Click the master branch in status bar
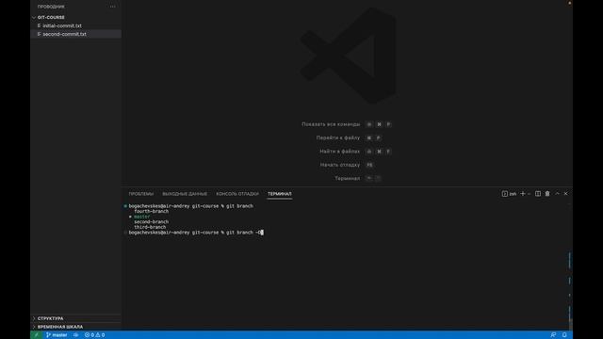This screenshot has width=603, height=339. 57,335
